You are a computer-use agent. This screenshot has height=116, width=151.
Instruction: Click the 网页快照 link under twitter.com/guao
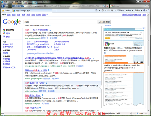pyautogui.click(x=43, y=91)
